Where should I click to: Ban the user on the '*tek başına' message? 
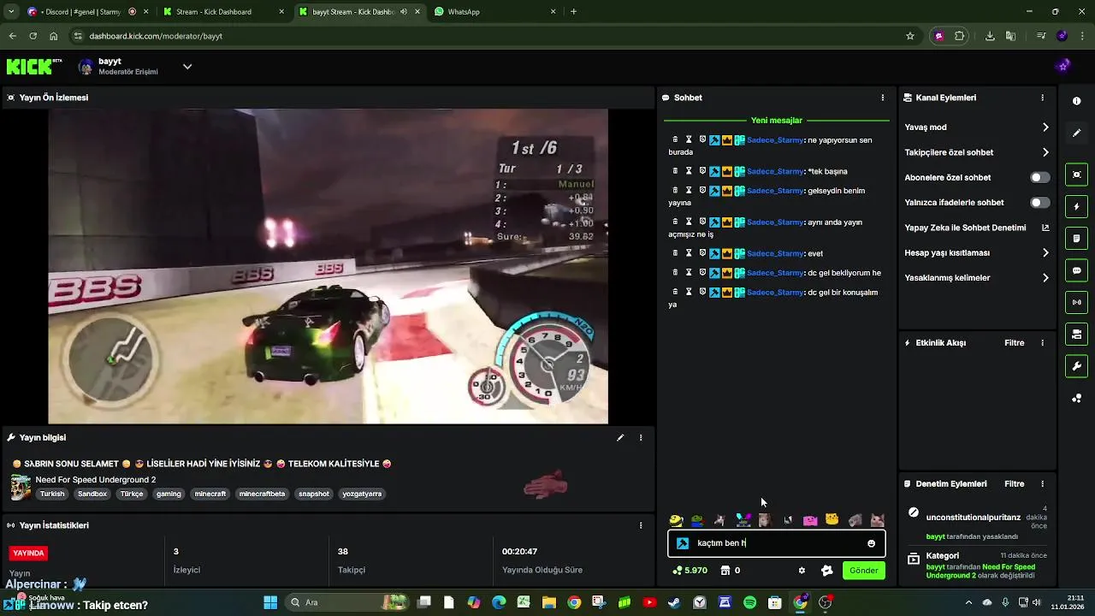pyautogui.click(x=702, y=171)
